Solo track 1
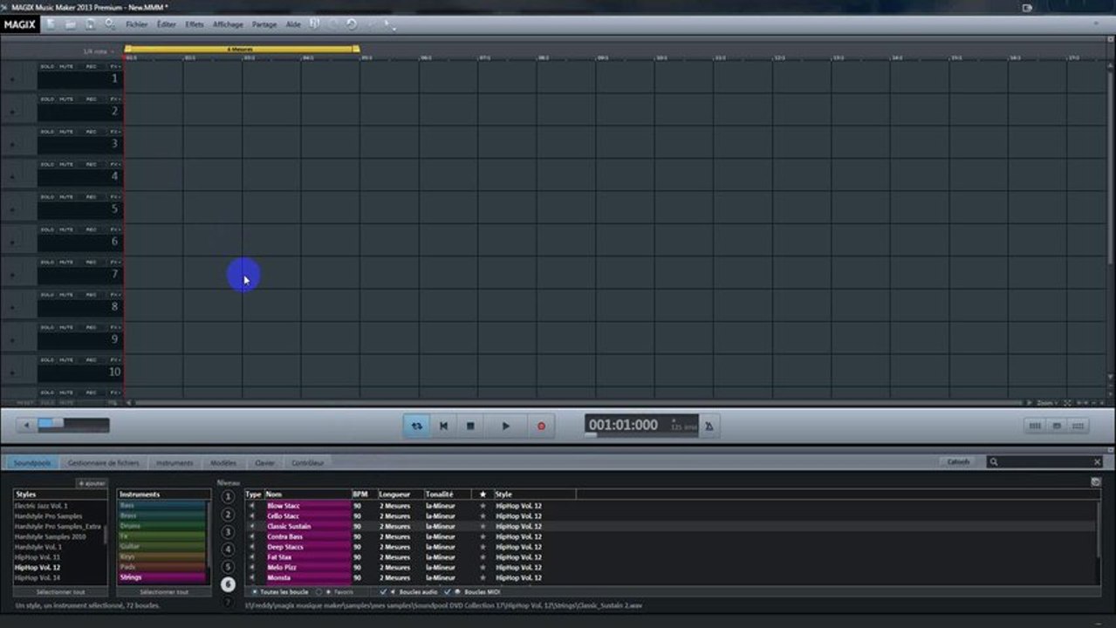Viewport: 1116px width, 628px height. (x=47, y=66)
